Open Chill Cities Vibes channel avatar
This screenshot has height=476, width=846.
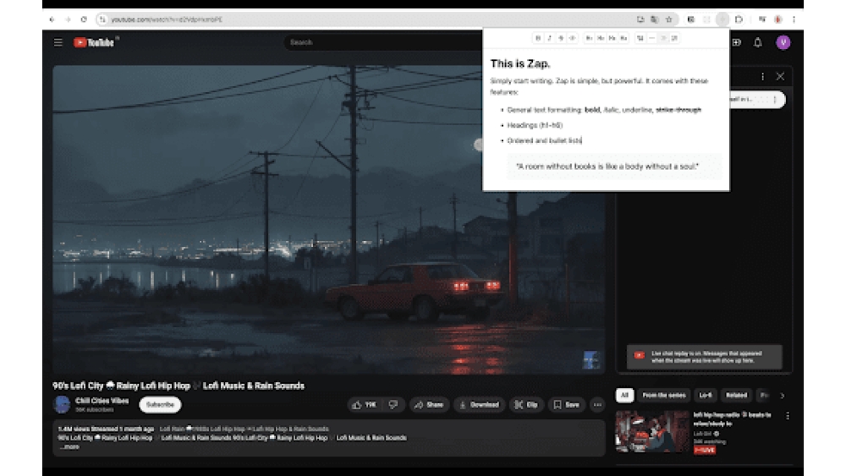(x=62, y=404)
